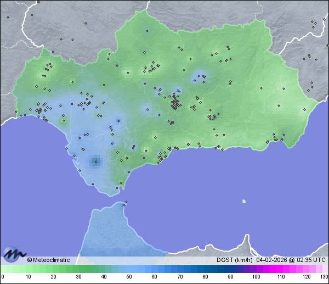This screenshot has height=284, width=329.
Task: Click the © Meteoclimatic copyright text
Action: pyautogui.click(x=48, y=260)
